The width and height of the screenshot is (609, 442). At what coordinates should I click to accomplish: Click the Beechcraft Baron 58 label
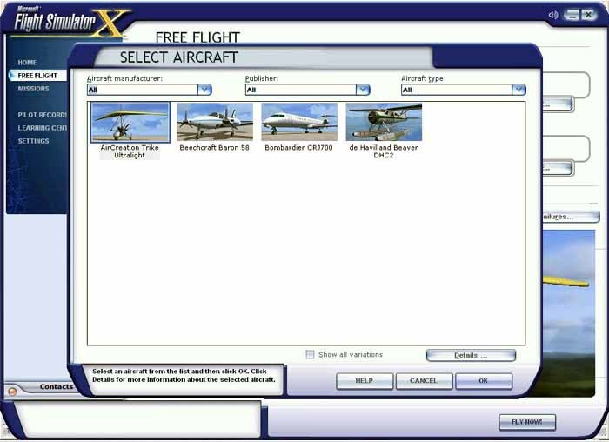tap(214, 148)
